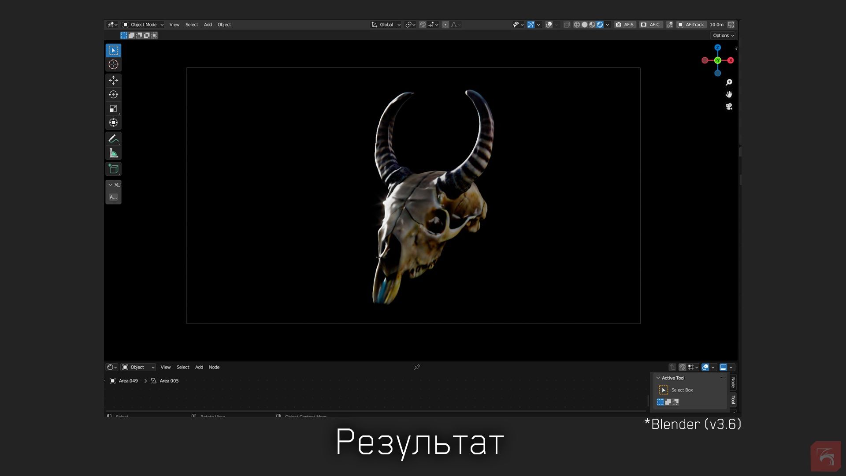
Task: Switch to the Node sidebar tab
Action: click(733, 382)
